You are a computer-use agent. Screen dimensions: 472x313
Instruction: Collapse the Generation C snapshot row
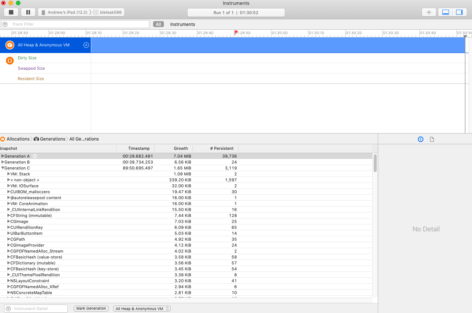(x=3, y=168)
